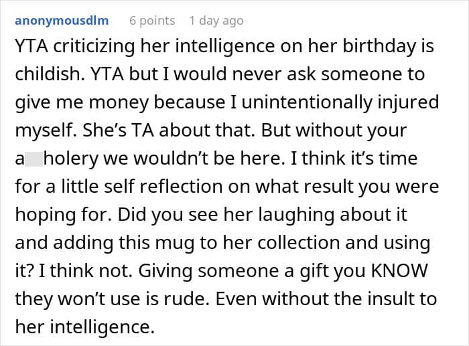Click the "1 day ago" timestamp
Image resolution: width=469 pixels, height=346 pixels.
click(x=216, y=21)
